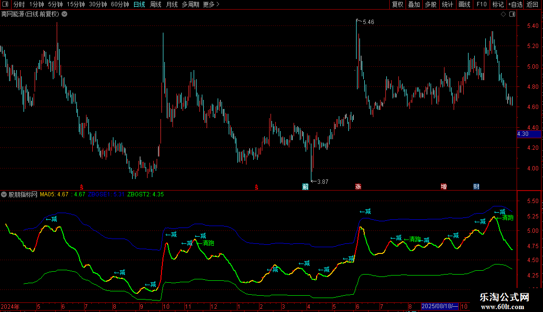Viewport: 543px width, 312px height.
Task: Open the 统计 statistics tool
Action: [447, 4]
